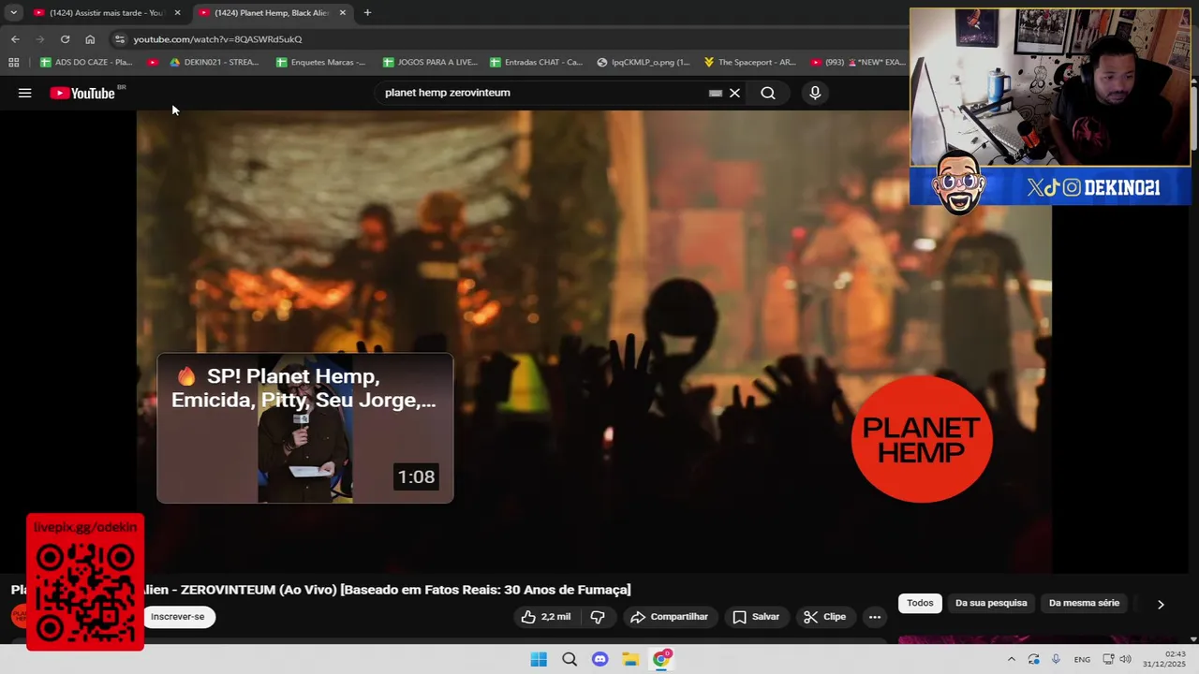Viewport: 1199px width, 674px height.
Task: Clear the search box with the X
Action: point(734,93)
